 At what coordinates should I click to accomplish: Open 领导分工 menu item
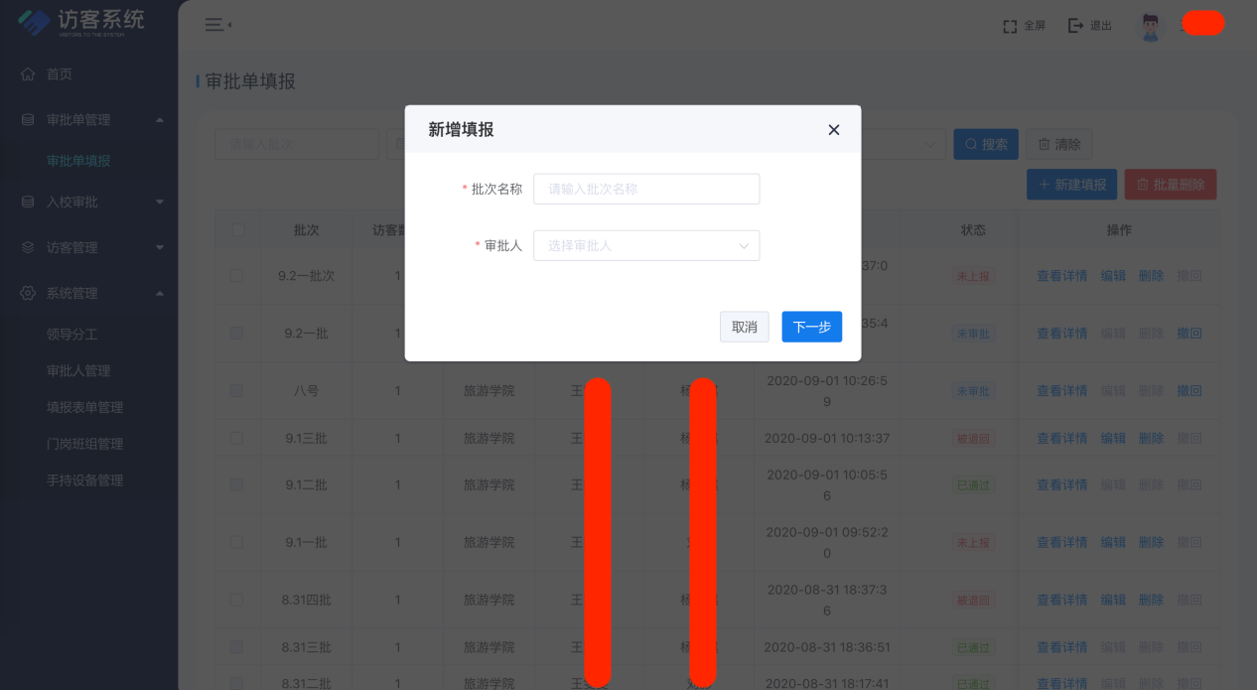point(71,335)
